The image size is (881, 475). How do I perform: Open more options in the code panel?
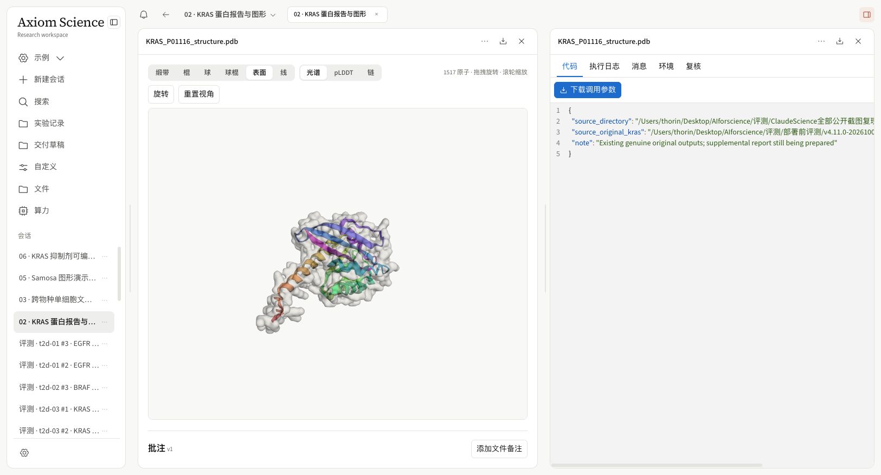821,41
